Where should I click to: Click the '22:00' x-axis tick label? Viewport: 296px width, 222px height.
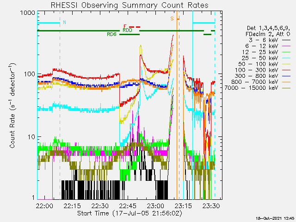44,206
